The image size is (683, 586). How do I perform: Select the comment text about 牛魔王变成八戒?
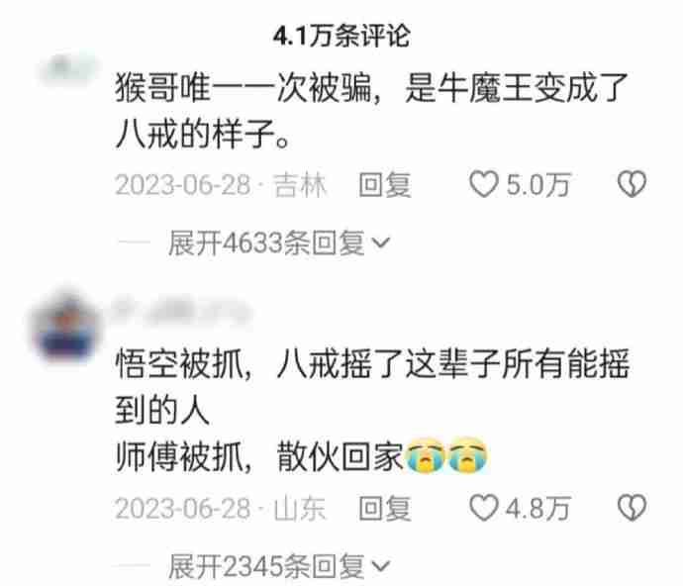pyautogui.click(x=371, y=111)
